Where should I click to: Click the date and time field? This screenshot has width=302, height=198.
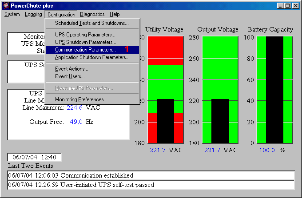tap(35, 157)
